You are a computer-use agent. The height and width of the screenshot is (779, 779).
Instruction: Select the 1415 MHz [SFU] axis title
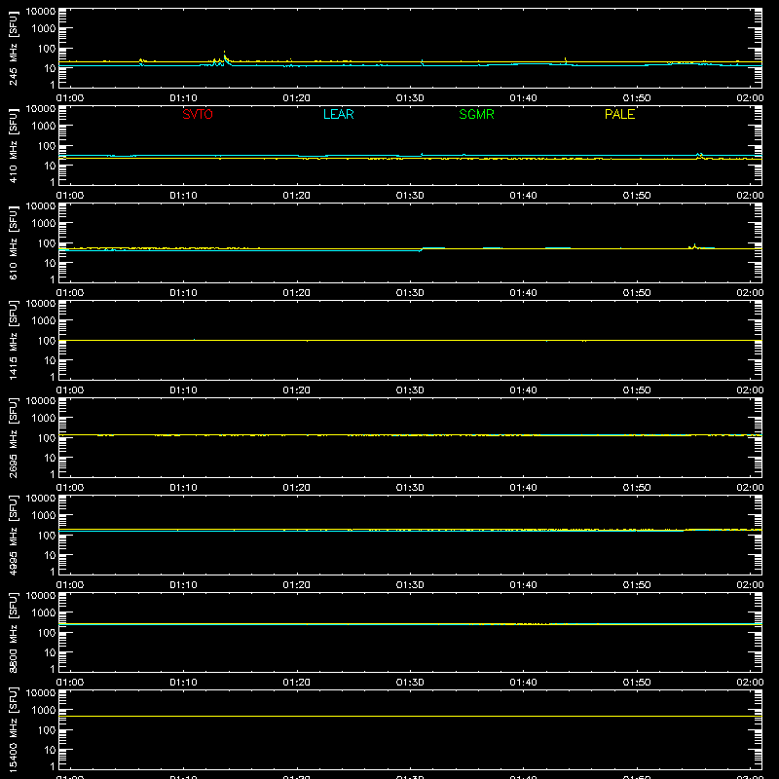click(x=13, y=340)
